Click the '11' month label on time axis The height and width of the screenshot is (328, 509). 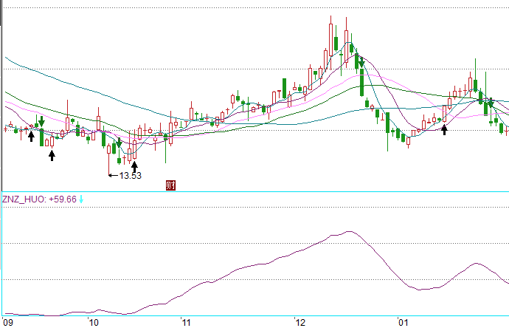click(x=186, y=323)
